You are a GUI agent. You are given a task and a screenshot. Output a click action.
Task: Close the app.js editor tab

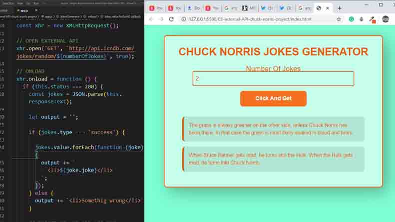[x=36, y=10]
